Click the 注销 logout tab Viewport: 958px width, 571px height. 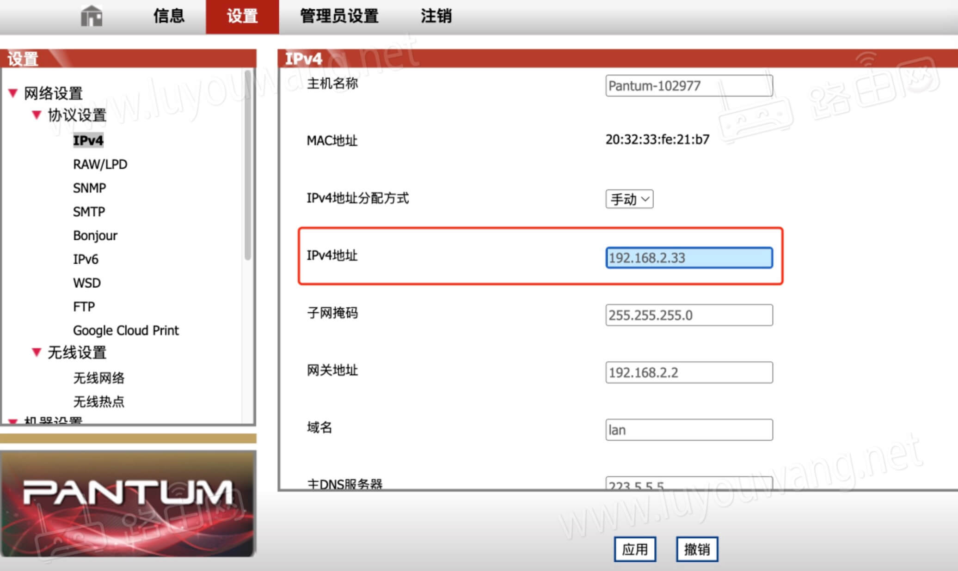(x=436, y=17)
